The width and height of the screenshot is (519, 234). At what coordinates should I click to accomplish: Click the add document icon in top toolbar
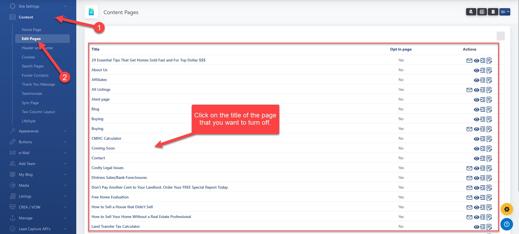(x=471, y=12)
